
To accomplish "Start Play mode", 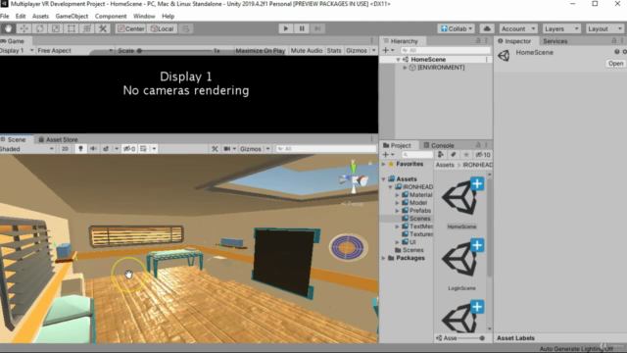I will [285, 28].
